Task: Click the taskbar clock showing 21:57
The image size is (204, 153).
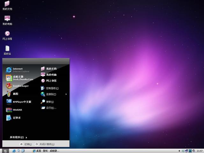Action: point(200,151)
